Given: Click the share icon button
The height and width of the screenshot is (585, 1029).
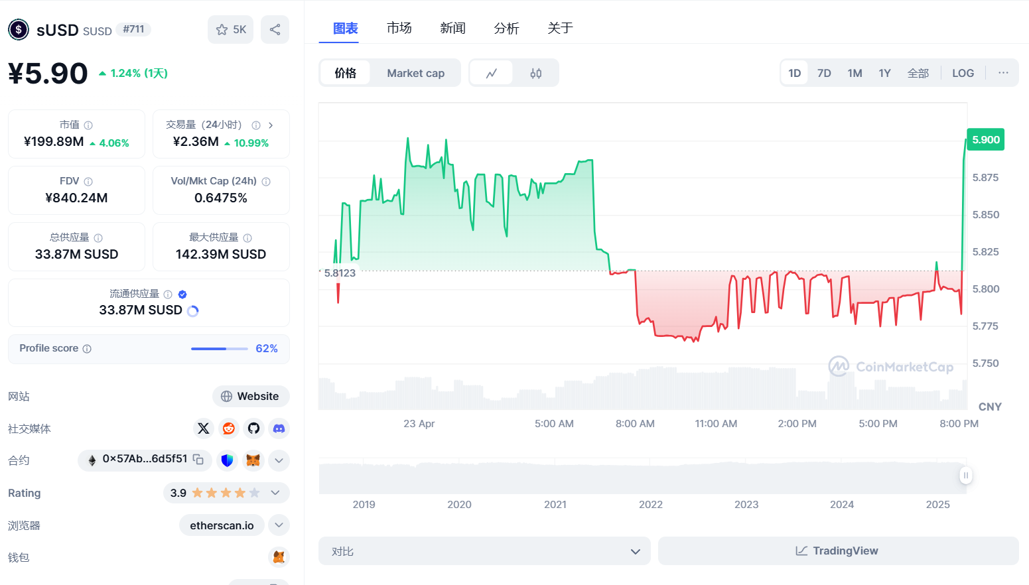Looking at the screenshot, I should [275, 29].
